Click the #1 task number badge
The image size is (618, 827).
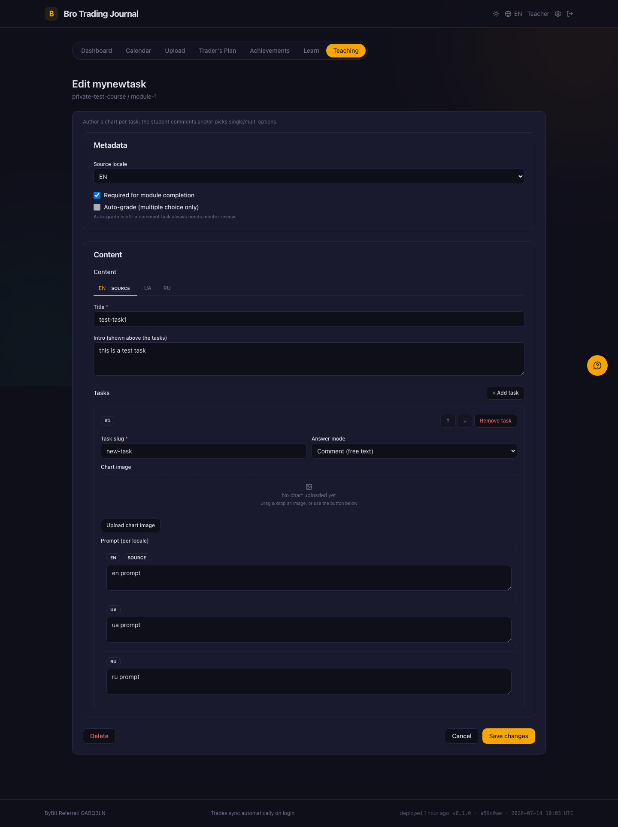107,420
